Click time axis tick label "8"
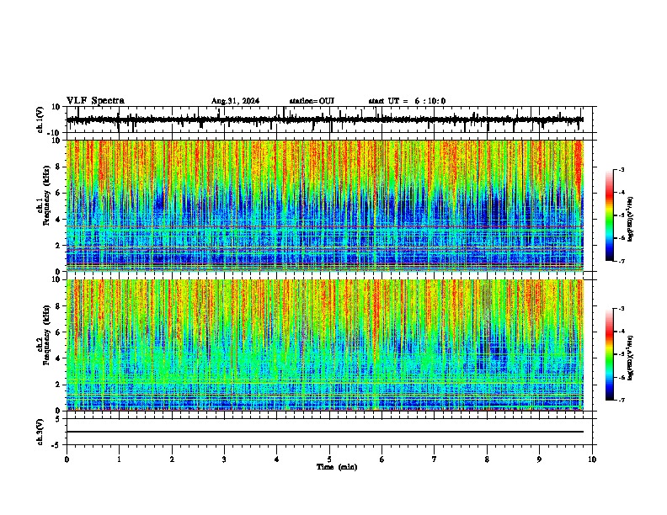This screenshot has width=667, height=515. [x=487, y=459]
